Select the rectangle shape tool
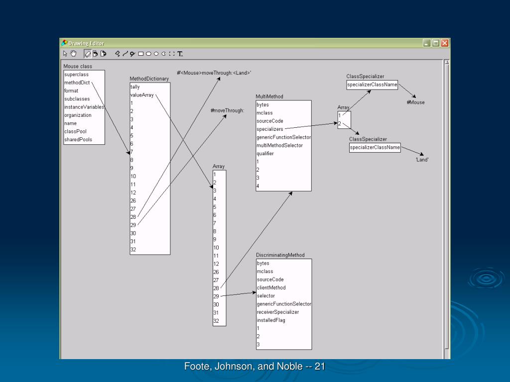Viewport: 510px width, 382px height. pos(141,54)
